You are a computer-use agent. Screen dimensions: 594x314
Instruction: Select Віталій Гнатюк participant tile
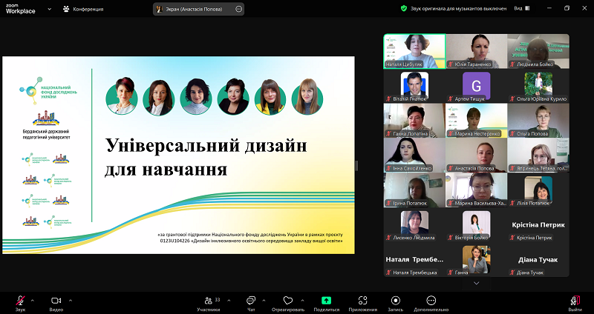coord(414,86)
